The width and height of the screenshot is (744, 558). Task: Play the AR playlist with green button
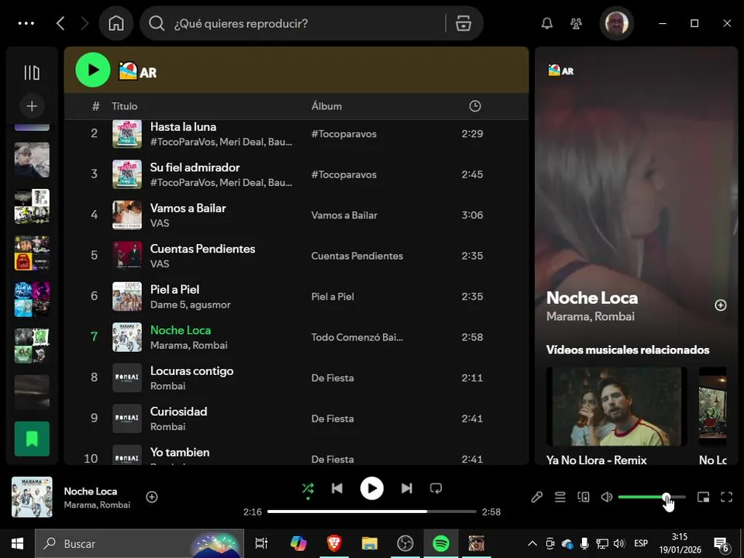pos(93,70)
